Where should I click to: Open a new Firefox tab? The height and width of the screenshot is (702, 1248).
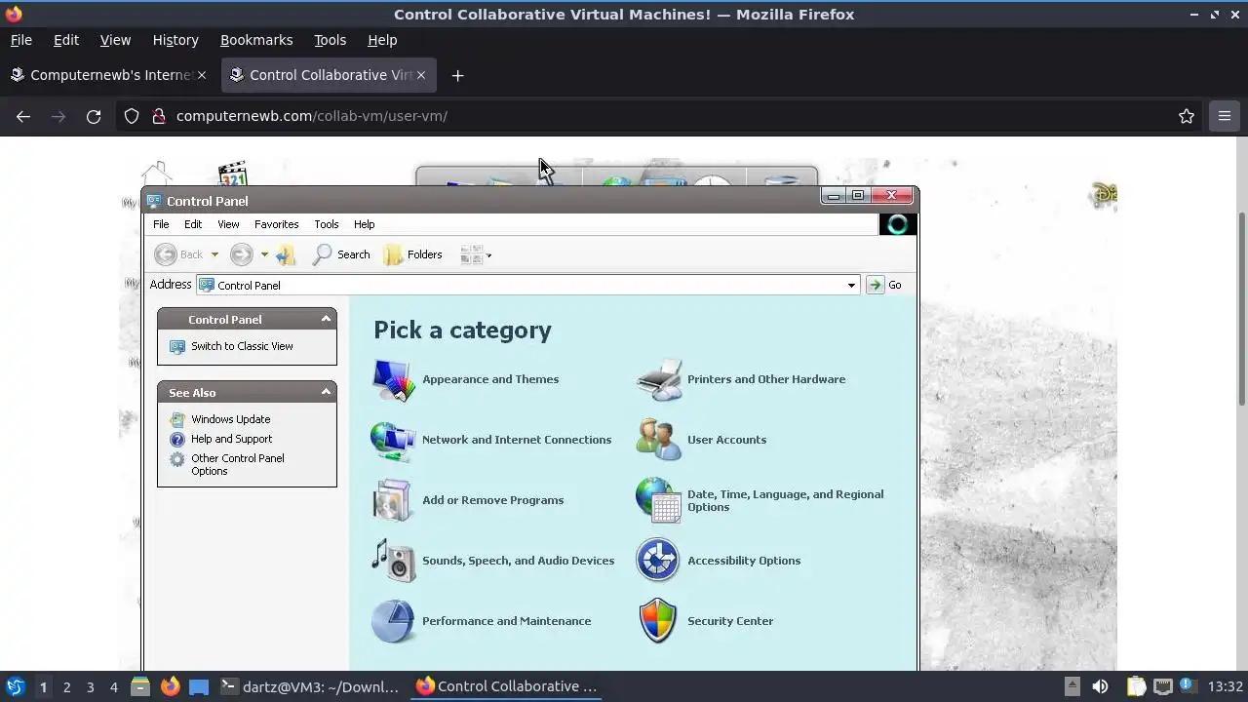[x=457, y=75]
